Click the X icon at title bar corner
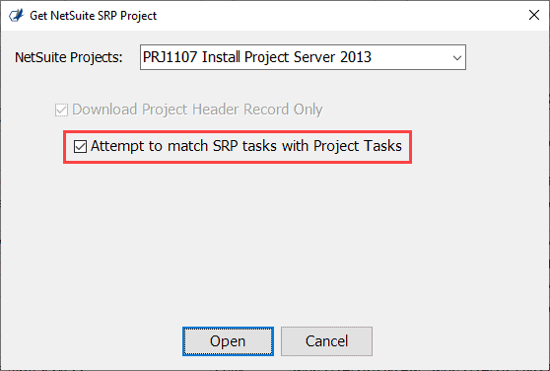This screenshot has width=550, height=371. 534,15
